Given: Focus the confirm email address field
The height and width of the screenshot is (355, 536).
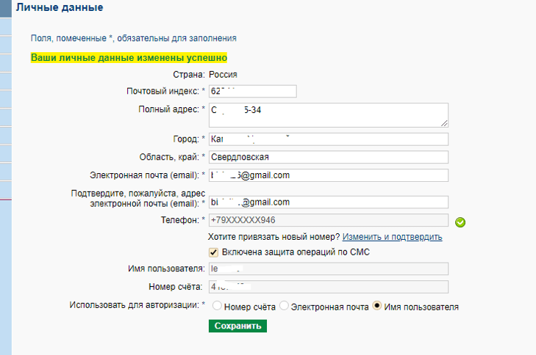Looking at the screenshot, I should pyautogui.click(x=328, y=202).
